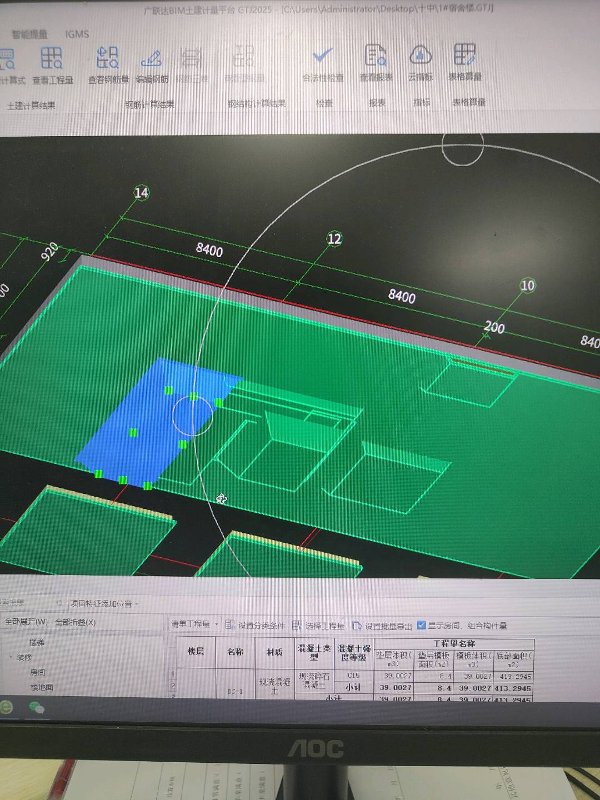Select the 编辑钢筋 tool
The width and height of the screenshot is (600, 800).
152,67
